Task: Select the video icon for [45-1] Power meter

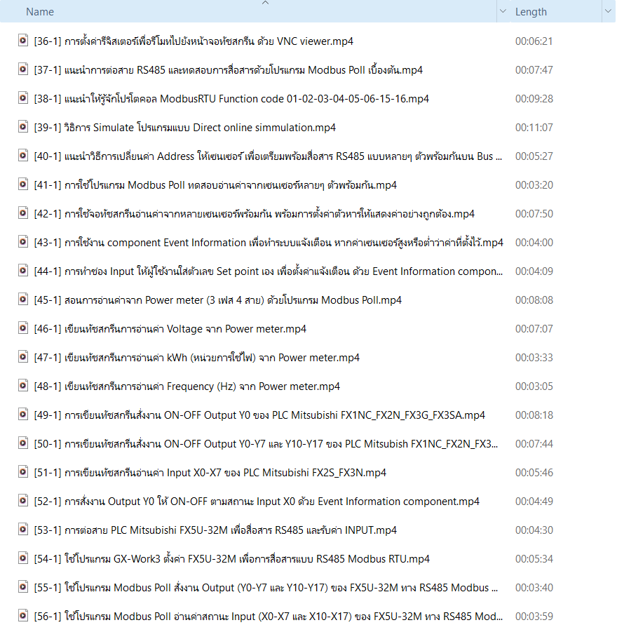Action: click(x=23, y=300)
